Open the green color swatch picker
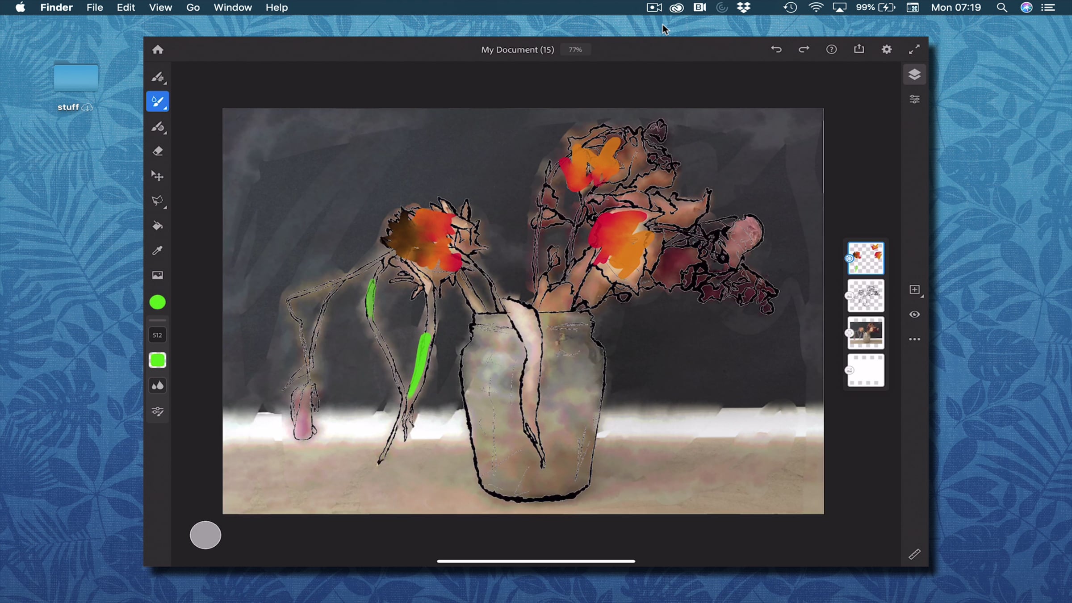Viewport: 1072px width, 603px height. click(157, 302)
